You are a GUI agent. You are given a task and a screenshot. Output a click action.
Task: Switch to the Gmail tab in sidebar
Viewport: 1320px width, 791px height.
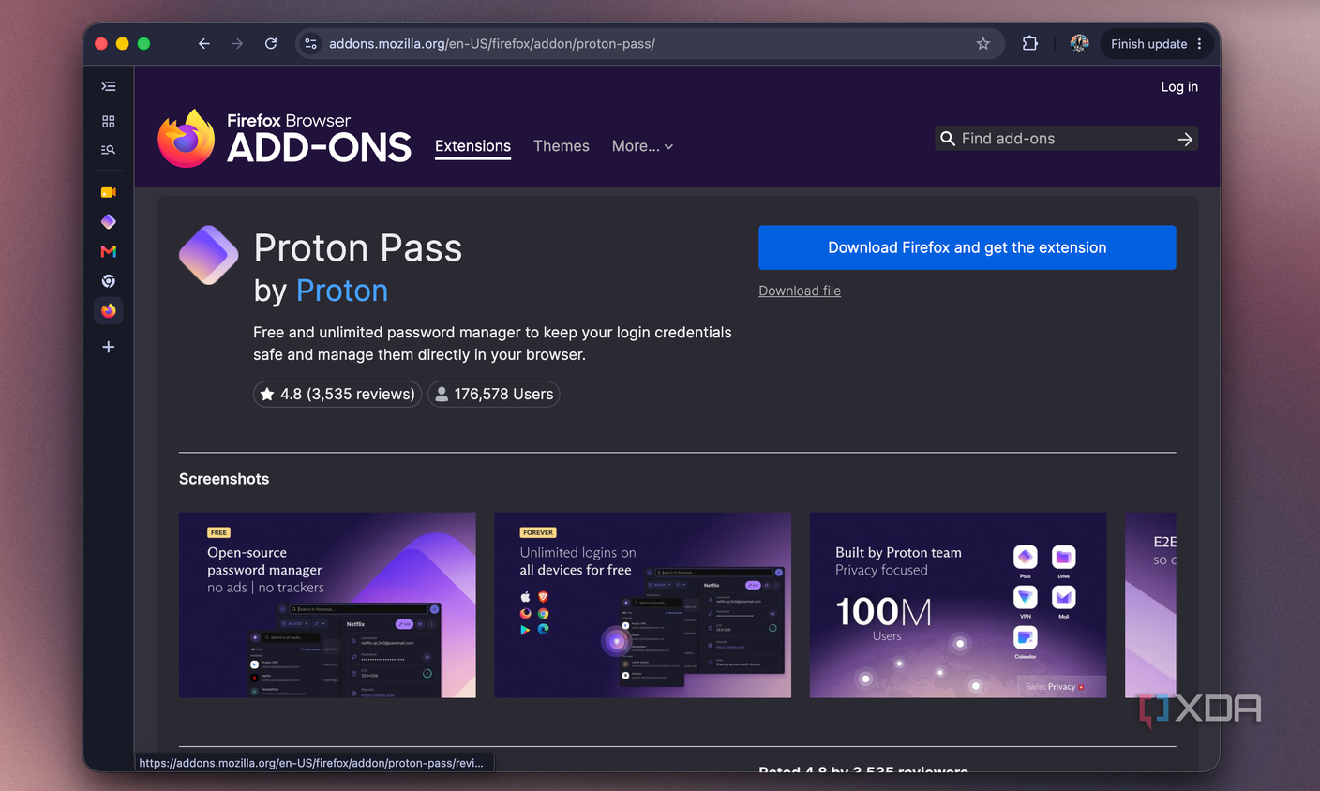[x=109, y=251]
